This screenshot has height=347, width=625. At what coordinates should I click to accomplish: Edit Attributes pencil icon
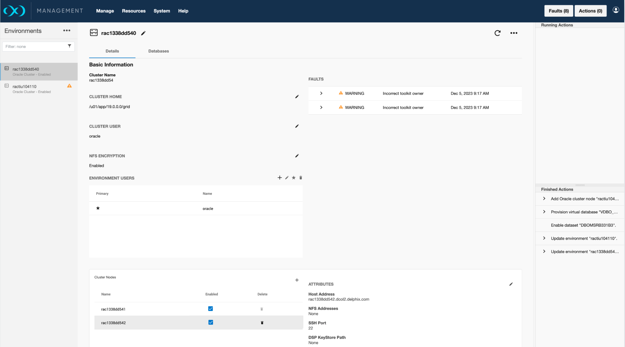[511, 284]
